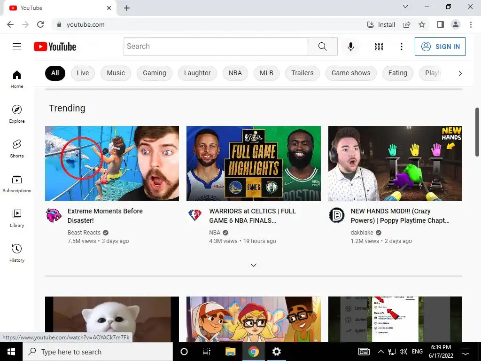Bookmark this page with star icon
This screenshot has width=481, height=361.
coord(422,24)
